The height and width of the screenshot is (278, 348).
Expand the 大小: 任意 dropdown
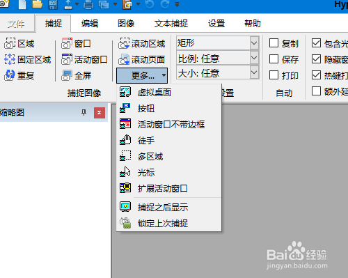point(254,72)
